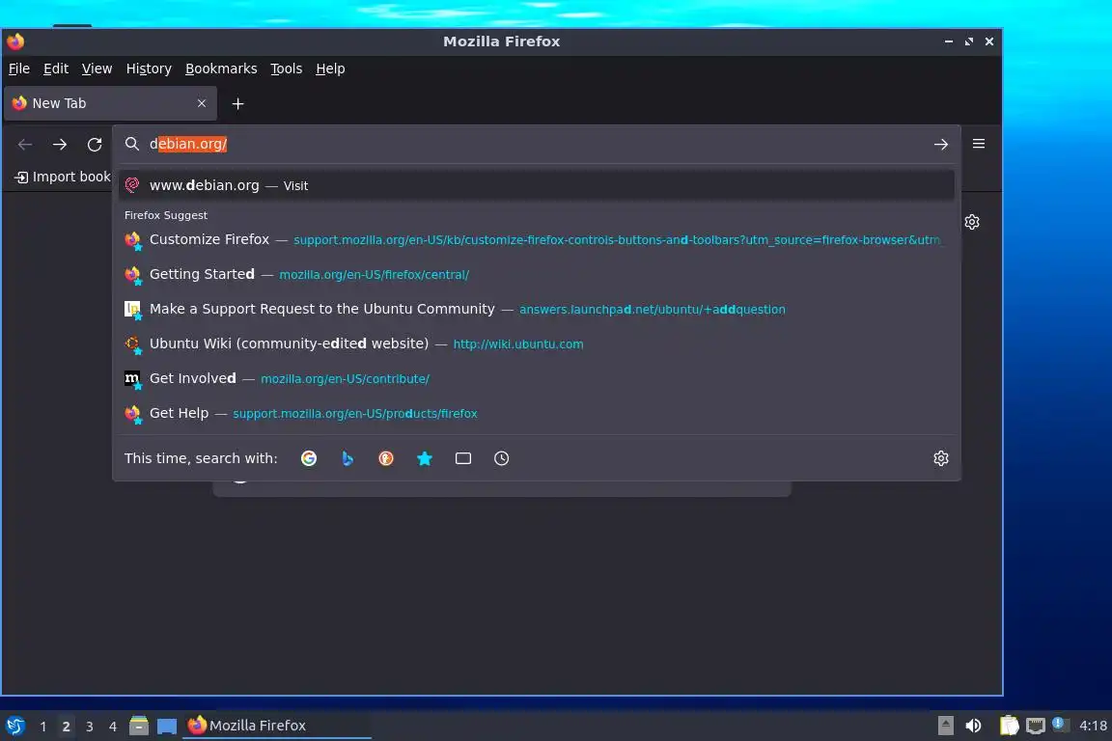
Task: Click the forward navigation arrow
Action: point(60,145)
